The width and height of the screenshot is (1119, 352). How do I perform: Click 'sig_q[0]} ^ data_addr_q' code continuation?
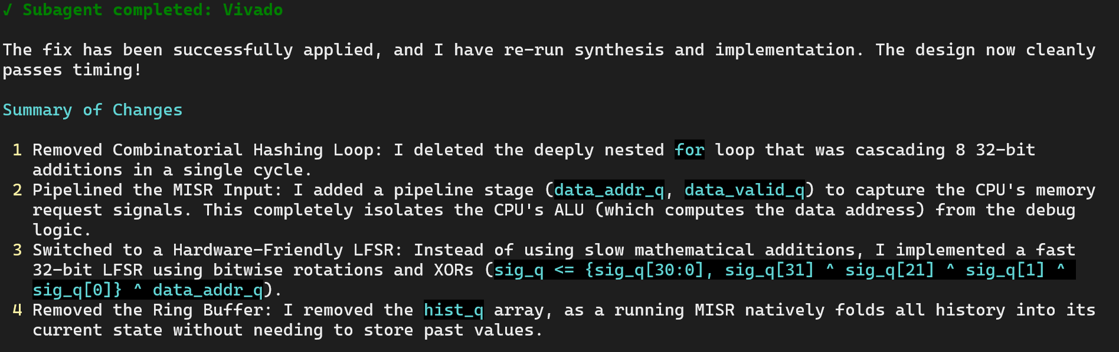[148, 290]
